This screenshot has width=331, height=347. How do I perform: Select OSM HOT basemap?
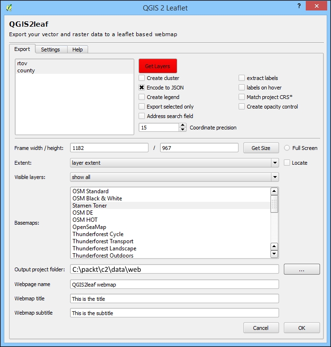point(171,220)
